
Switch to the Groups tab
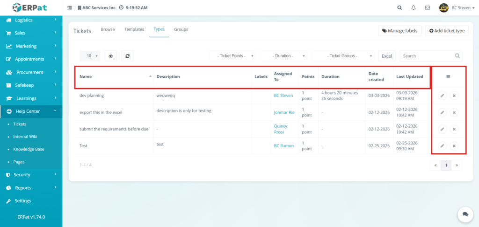[x=181, y=29]
